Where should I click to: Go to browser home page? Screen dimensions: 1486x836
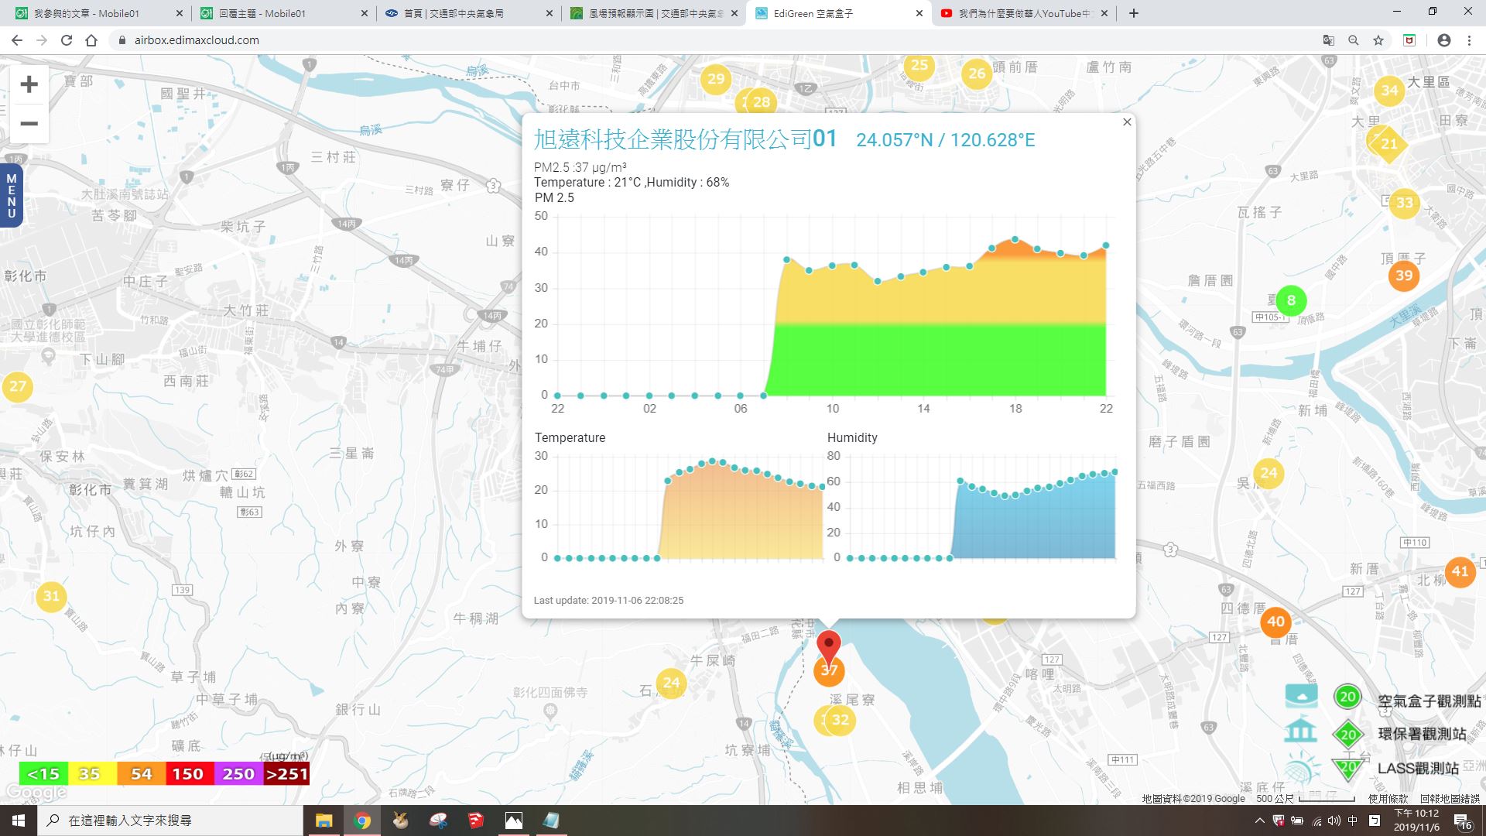coord(91,40)
